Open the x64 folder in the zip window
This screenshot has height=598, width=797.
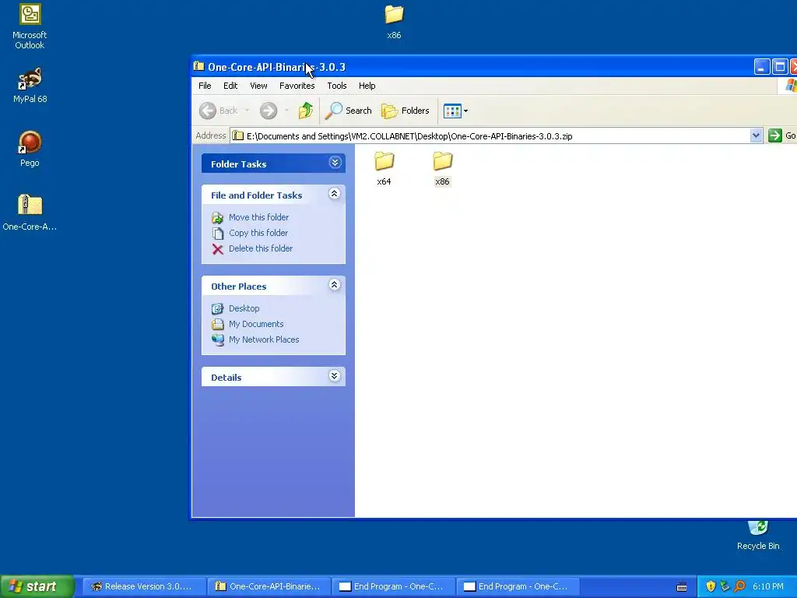point(384,168)
